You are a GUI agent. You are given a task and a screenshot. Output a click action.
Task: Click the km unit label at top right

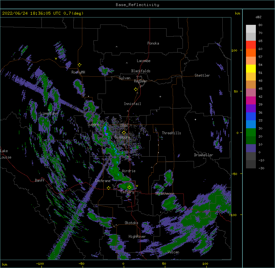click(x=237, y=13)
